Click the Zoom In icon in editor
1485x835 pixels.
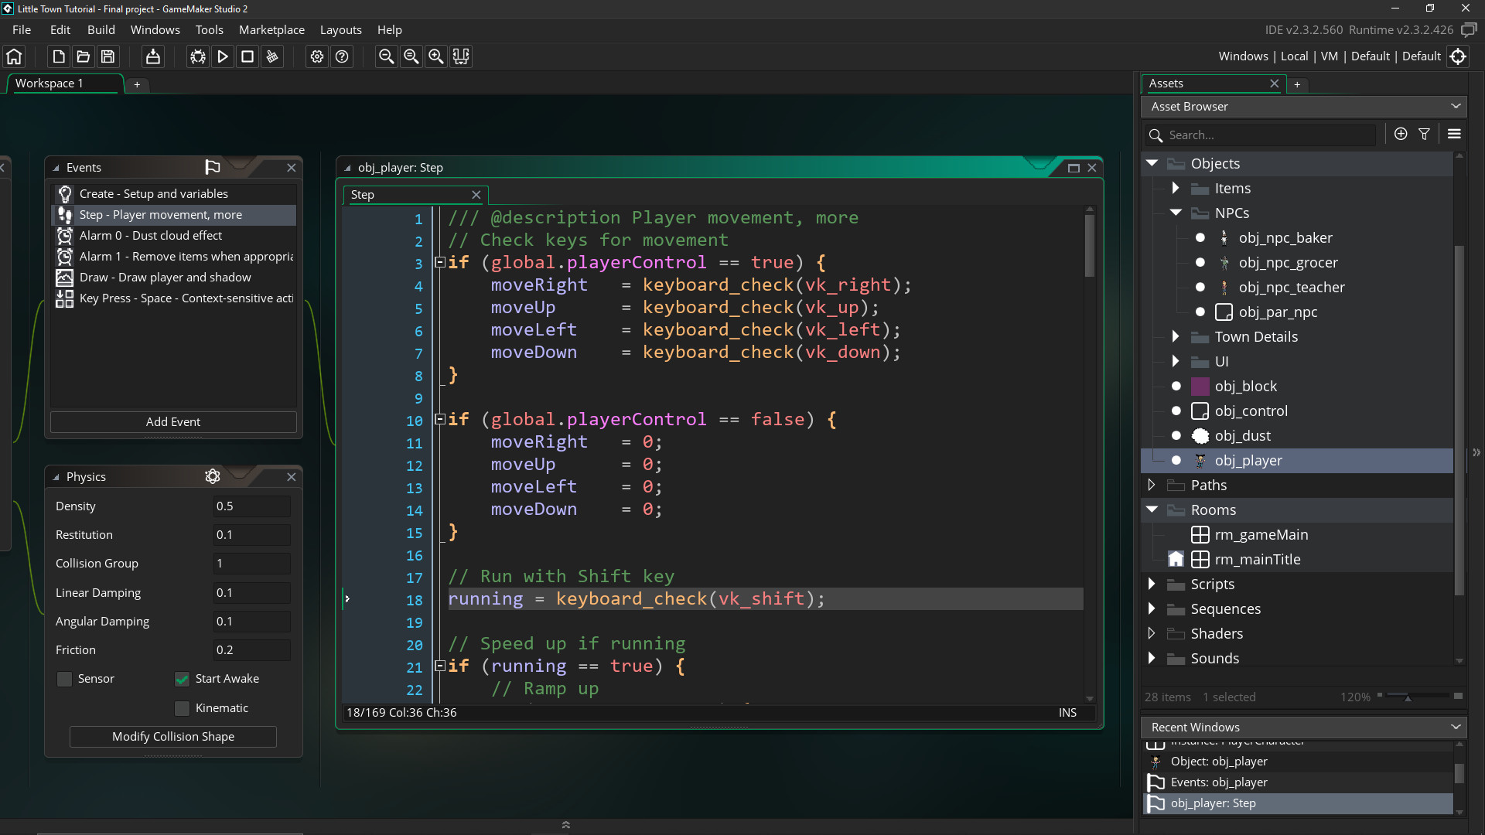(436, 56)
